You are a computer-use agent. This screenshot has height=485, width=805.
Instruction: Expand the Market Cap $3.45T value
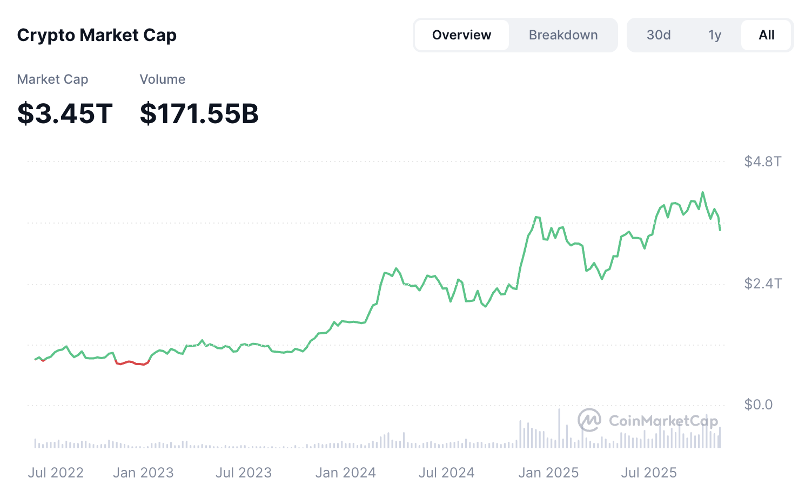tap(65, 113)
